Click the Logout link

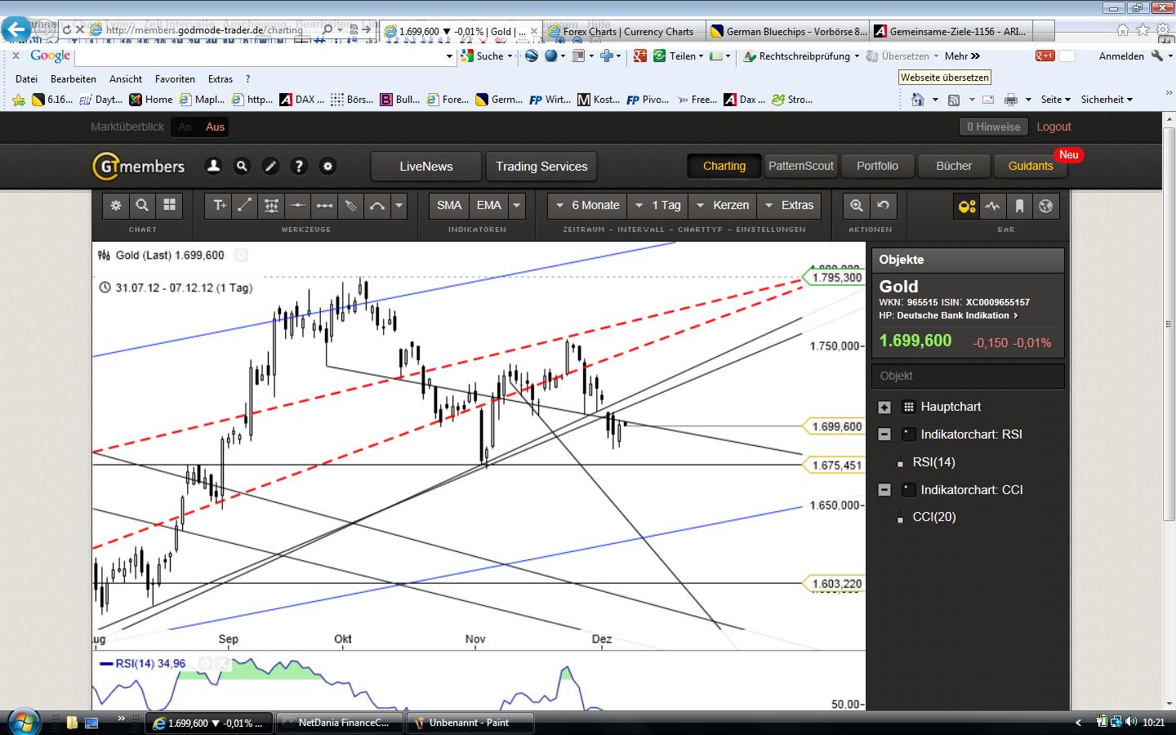[1053, 127]
